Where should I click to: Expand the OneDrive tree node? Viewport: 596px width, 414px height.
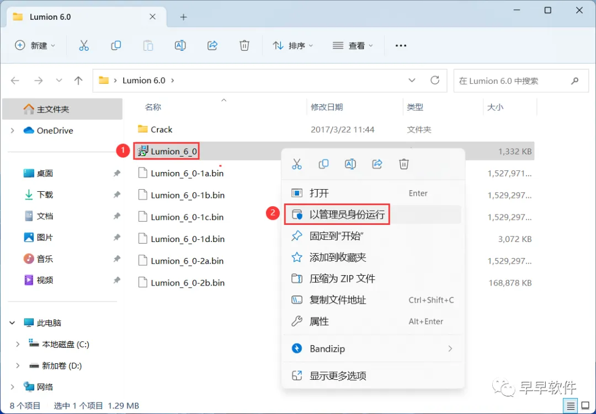coord(13,131)
